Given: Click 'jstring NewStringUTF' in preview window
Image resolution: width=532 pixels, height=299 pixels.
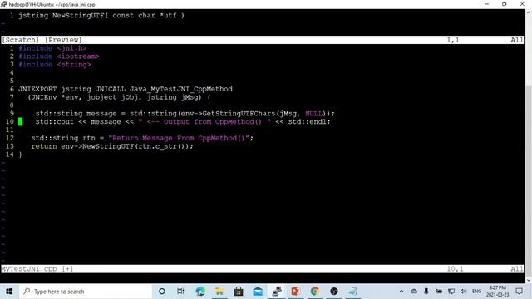Looking at the screenshot, I should pyautogui.click(x=61, y=16).
